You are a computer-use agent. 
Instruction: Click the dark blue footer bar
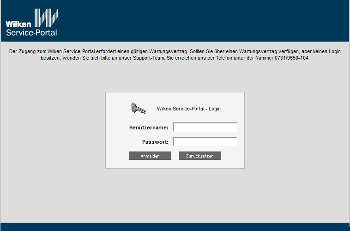coord(175,227)
